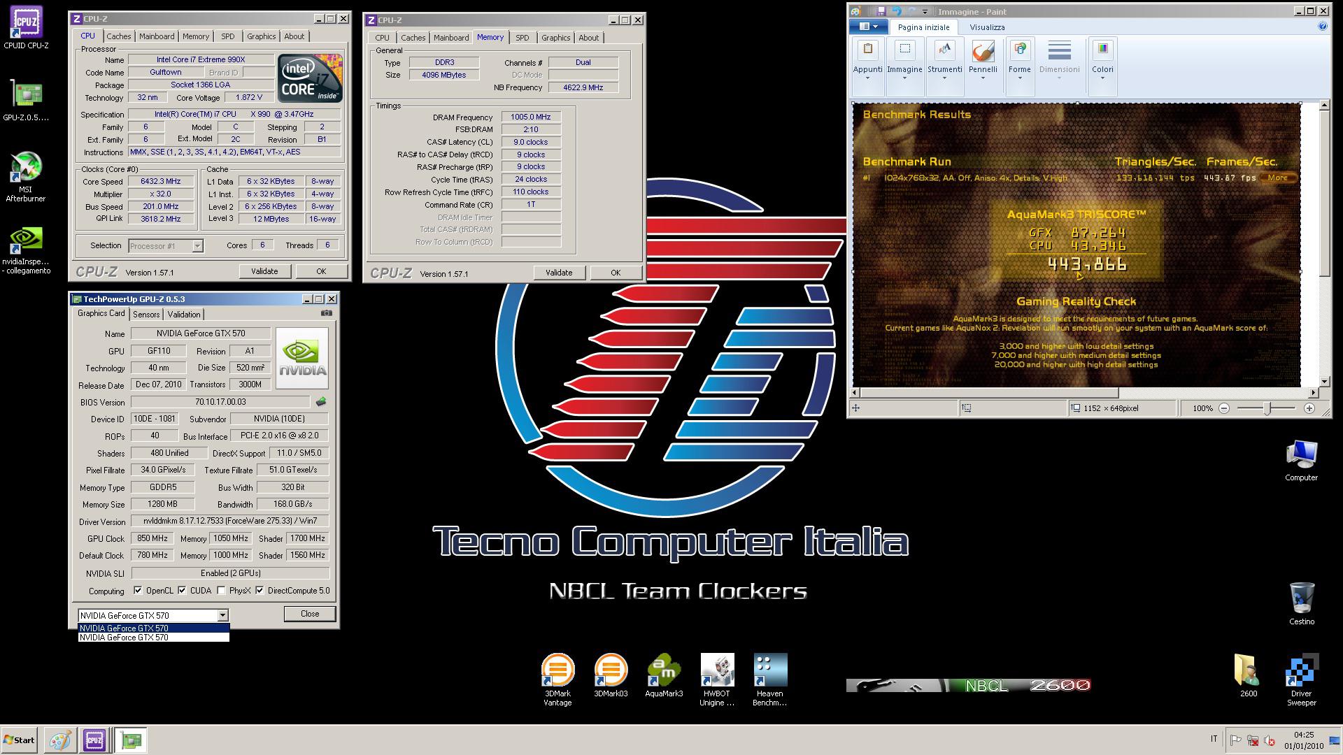Open Graphics tab in the Memory CPU-Z window
Image resolution: width=1343 pixels, height=755 pixels.
555,38
